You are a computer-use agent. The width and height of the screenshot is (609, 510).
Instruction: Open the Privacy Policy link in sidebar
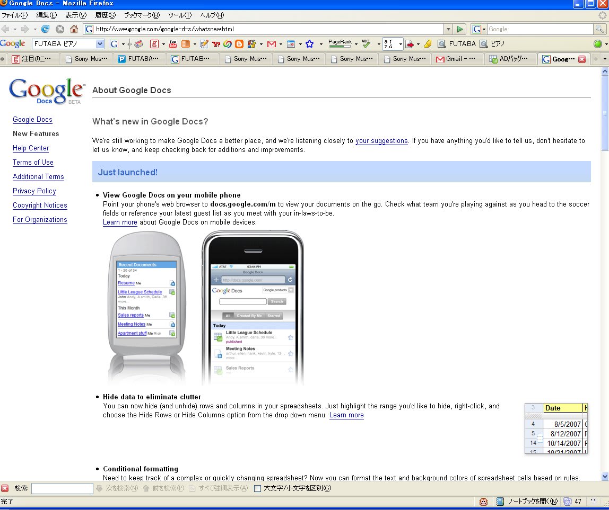click(x=34, y=191)
